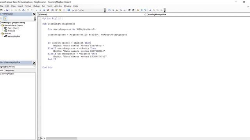Open Project Explorer toolbar overflow arrow
Image resolution: width=250 pixels, height=140 pixels.
tap(35, 19)
